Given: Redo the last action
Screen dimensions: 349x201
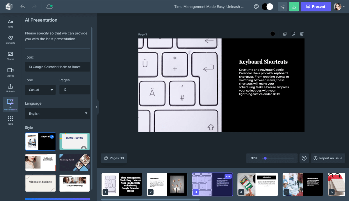Looking at the screenshot, I should [34, 6].
